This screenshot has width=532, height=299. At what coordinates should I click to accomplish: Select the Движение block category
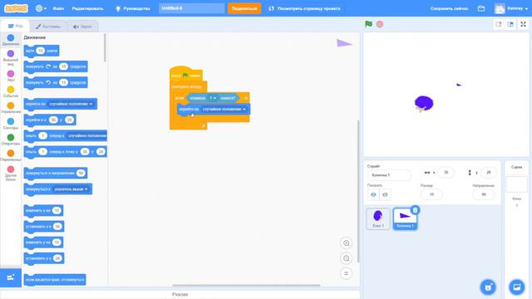(x=11, y=40)
